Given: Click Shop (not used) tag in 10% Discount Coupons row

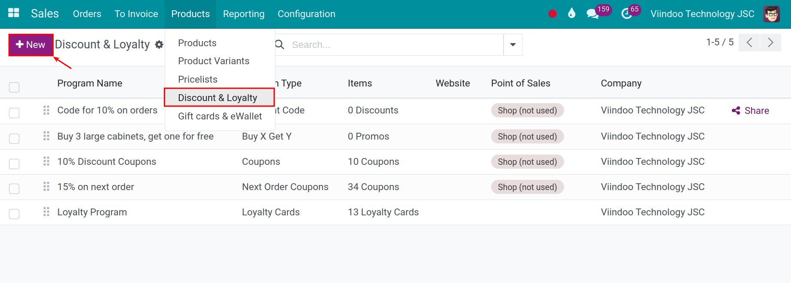Looking at the screenshot, I should point(527,162).
